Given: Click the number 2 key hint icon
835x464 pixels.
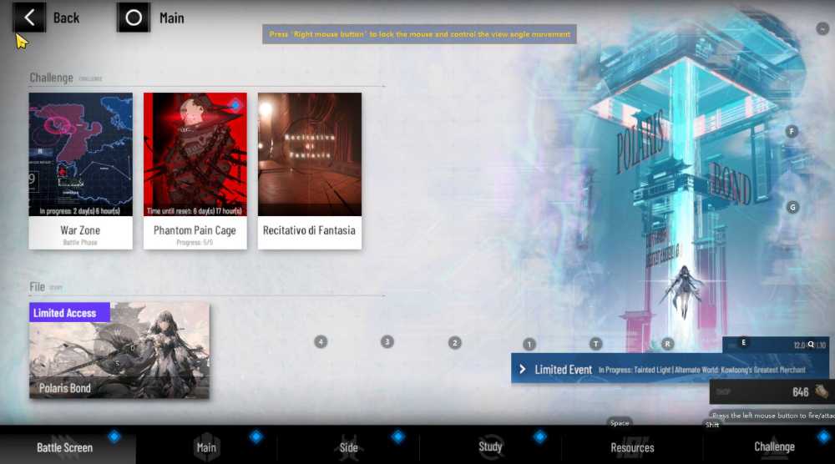Looking at the screenshot, I should (454, 343).
